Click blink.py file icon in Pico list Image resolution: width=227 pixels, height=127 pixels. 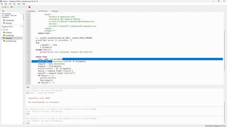click(x=4, y=32)
